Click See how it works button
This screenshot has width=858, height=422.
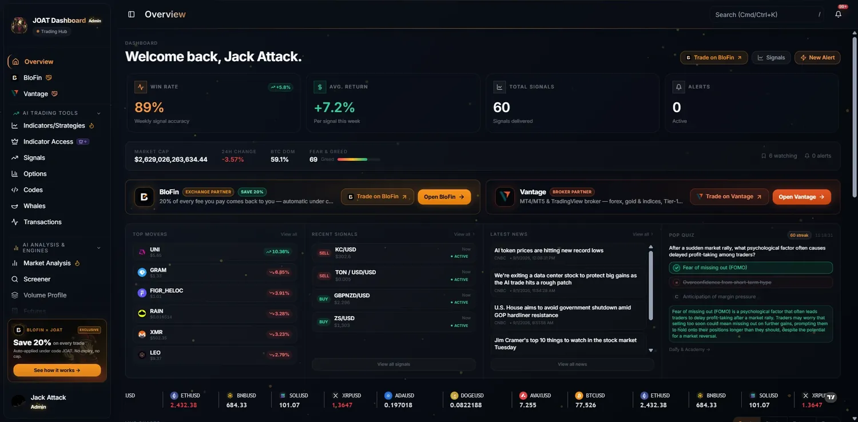coord(57,371)
